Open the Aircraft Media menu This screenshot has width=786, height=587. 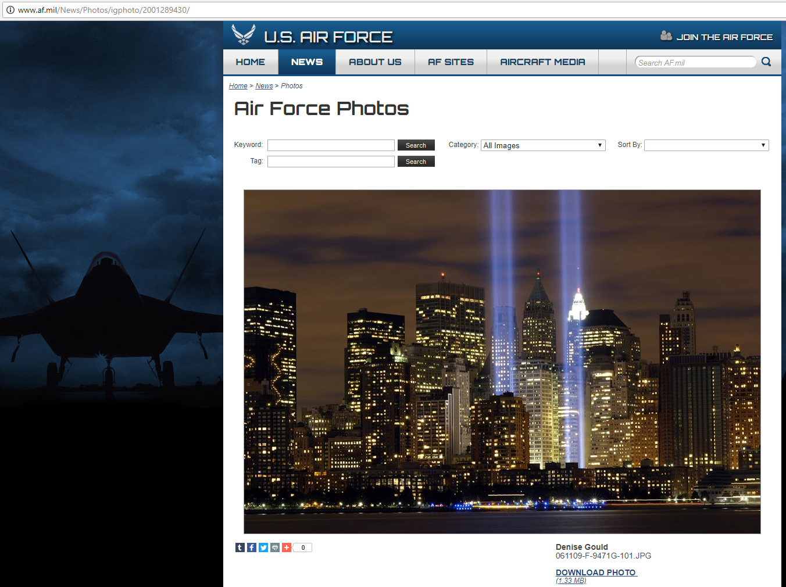click(542, 62)
